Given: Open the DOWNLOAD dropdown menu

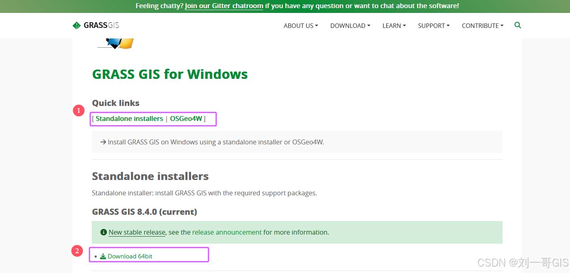Looking at the screenshot, I should [x=349, y=25].
